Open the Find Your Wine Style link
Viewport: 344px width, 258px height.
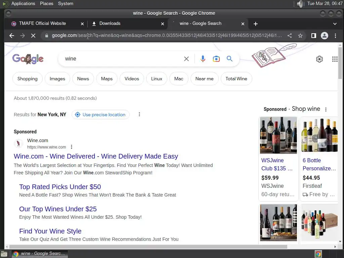pos(50,231)
